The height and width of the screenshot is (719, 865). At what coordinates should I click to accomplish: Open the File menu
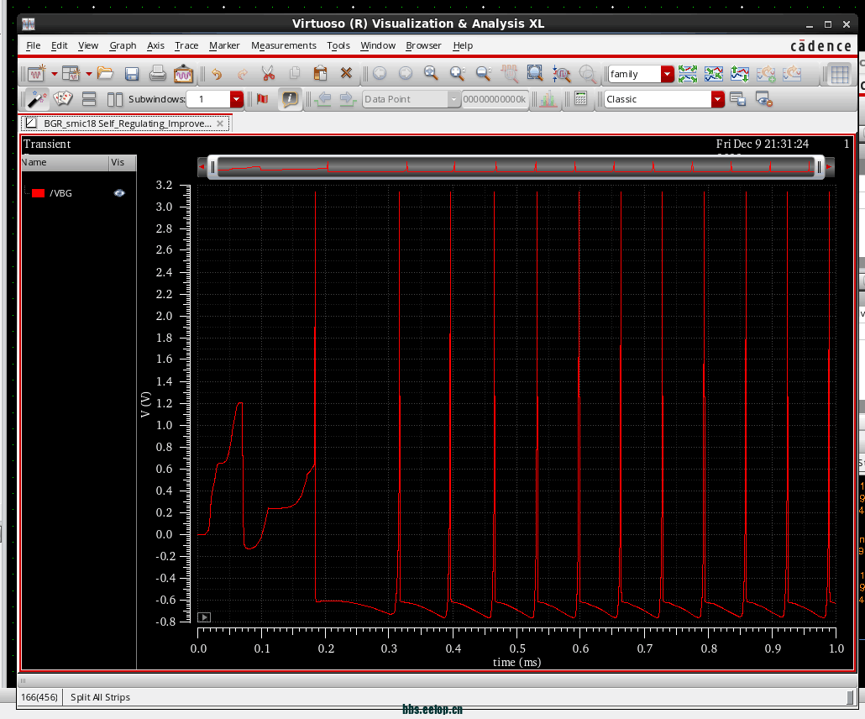coord(33,45)
